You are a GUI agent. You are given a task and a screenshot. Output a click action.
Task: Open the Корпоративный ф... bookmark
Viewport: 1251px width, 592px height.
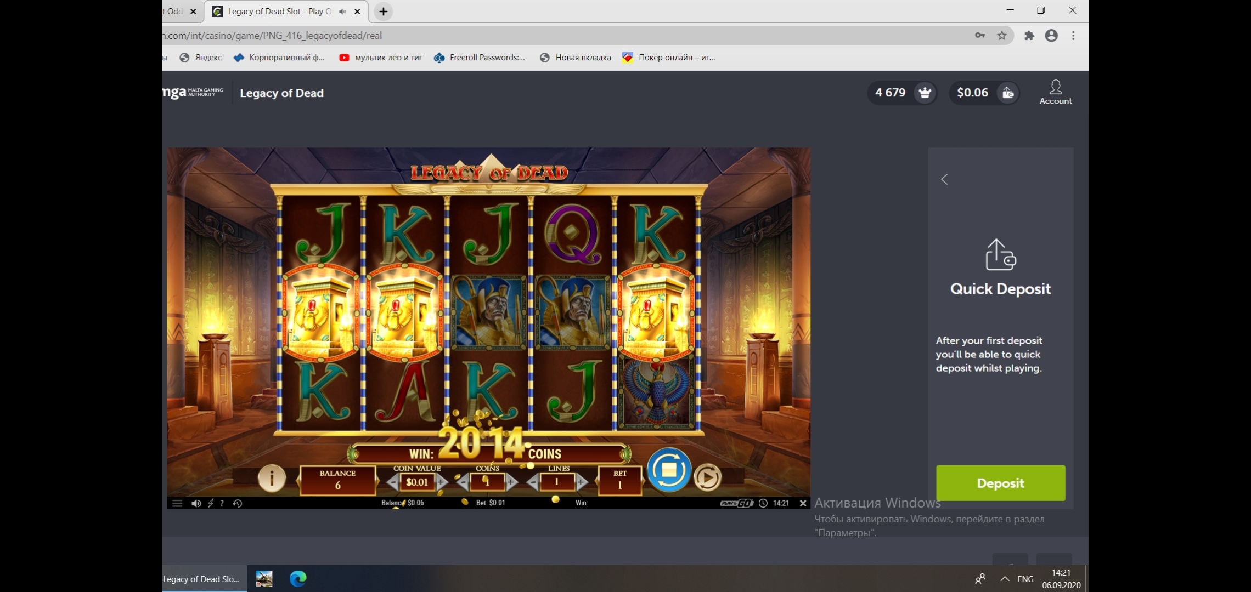click(x=279, y=58)
